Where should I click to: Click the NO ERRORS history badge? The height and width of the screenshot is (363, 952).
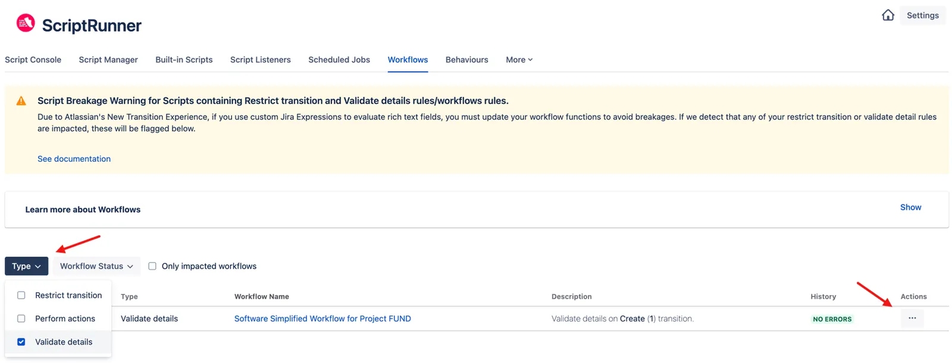click(x=832, y=319)
